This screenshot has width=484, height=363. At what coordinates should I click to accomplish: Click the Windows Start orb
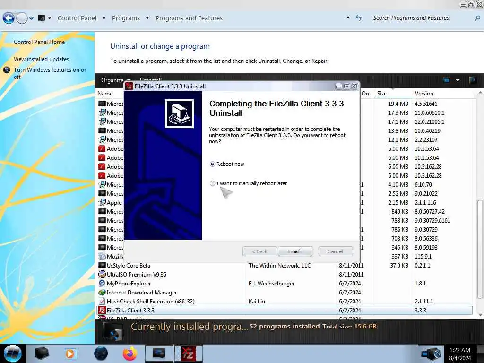coord(12,354)
